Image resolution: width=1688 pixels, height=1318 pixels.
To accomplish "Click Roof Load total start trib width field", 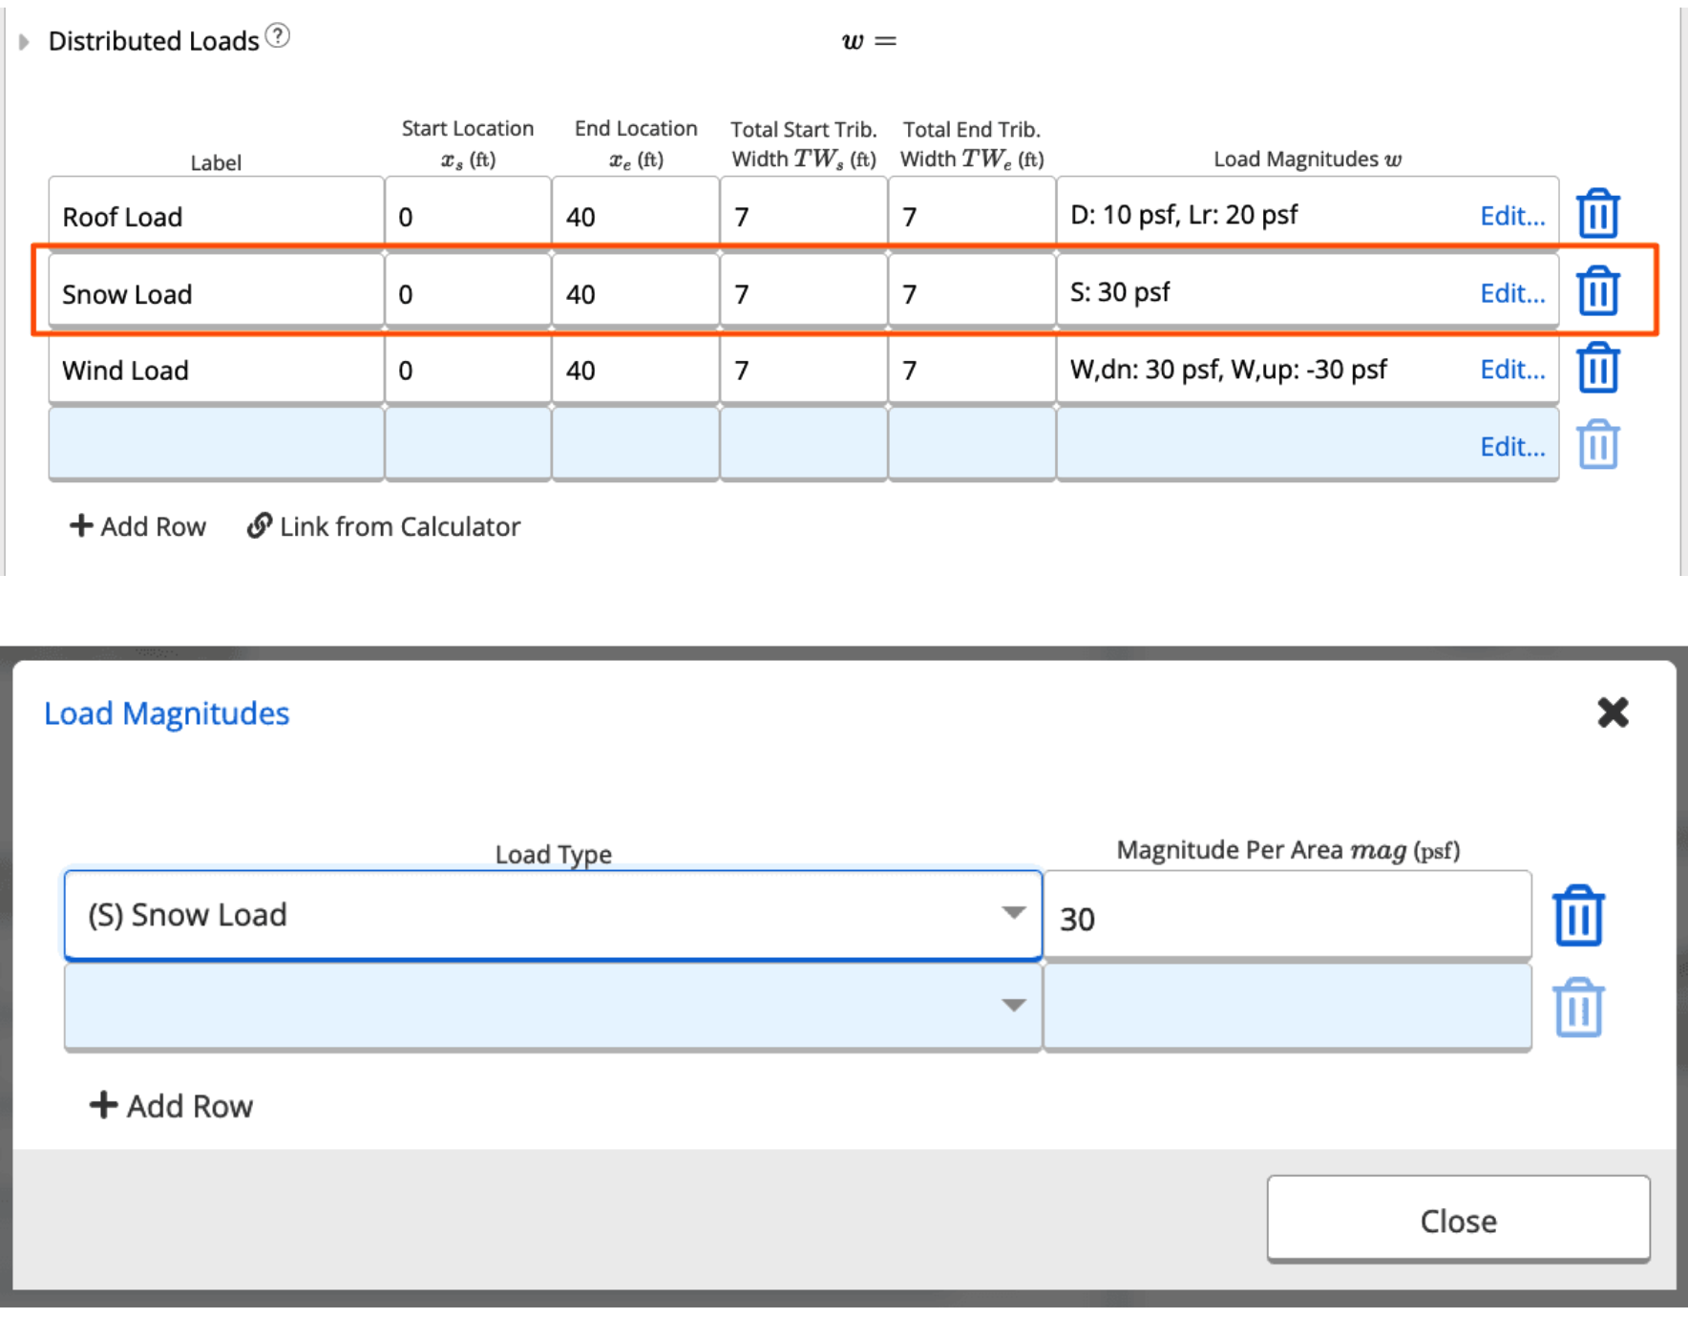I will [x=804, y=215].
